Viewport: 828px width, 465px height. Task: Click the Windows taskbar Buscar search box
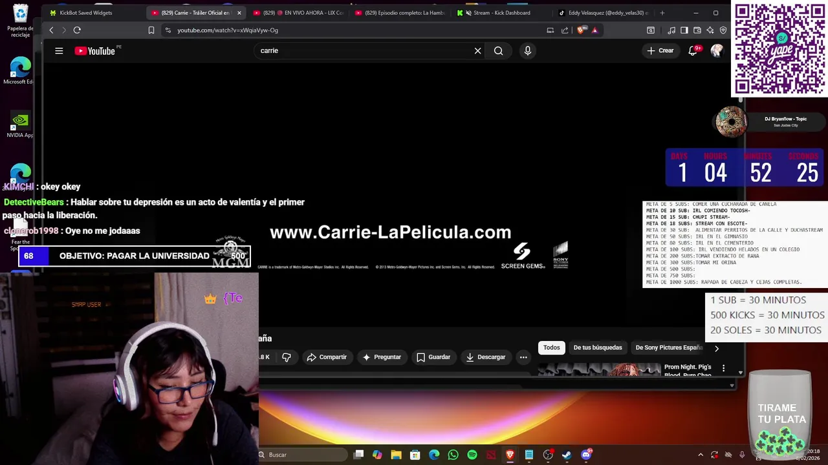[x=301, y=455]
